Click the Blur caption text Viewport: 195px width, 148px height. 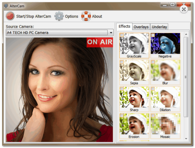coord(165,83)
